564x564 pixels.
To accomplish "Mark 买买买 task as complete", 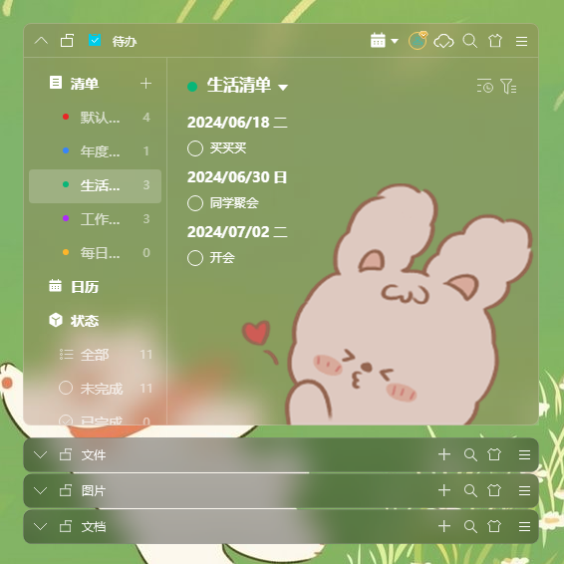I will coord(195,148).
